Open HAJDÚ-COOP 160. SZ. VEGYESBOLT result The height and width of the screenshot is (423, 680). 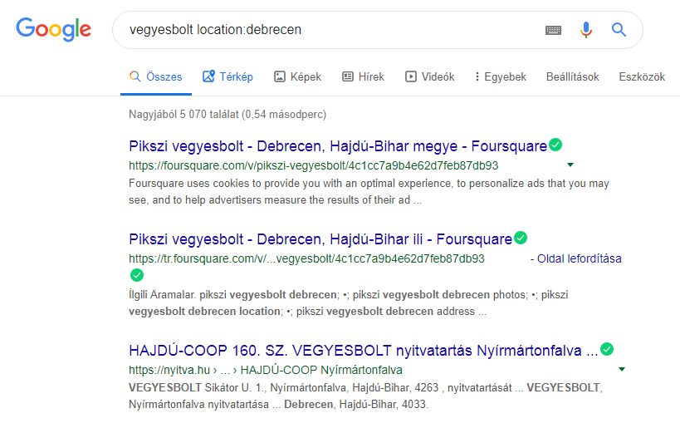coord(364,351)
